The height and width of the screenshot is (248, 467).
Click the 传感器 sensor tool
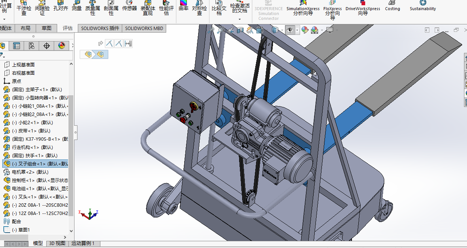point(129,6)
